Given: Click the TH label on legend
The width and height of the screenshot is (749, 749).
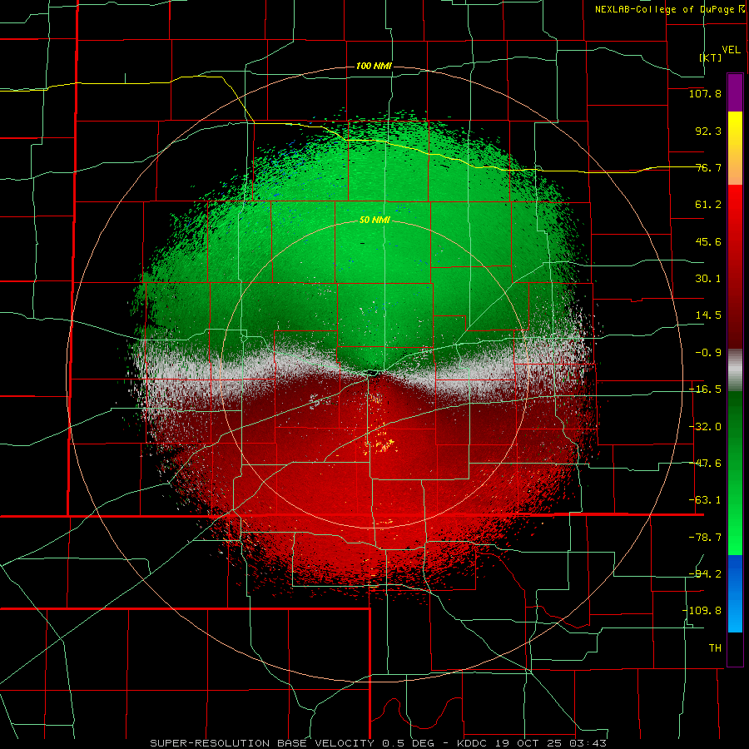Looking at the screenshot, I should coord(715,648).
